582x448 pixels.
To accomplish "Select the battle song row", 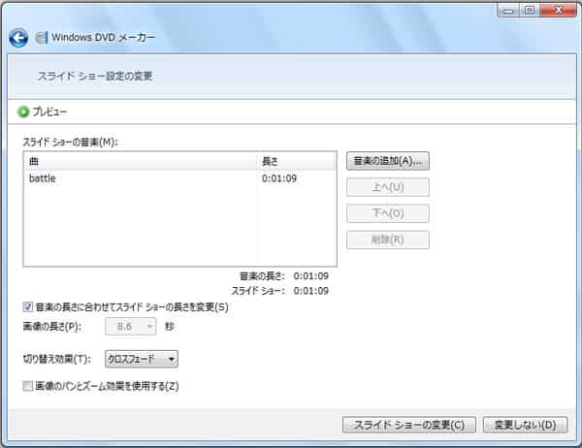I will coord(180,178).
